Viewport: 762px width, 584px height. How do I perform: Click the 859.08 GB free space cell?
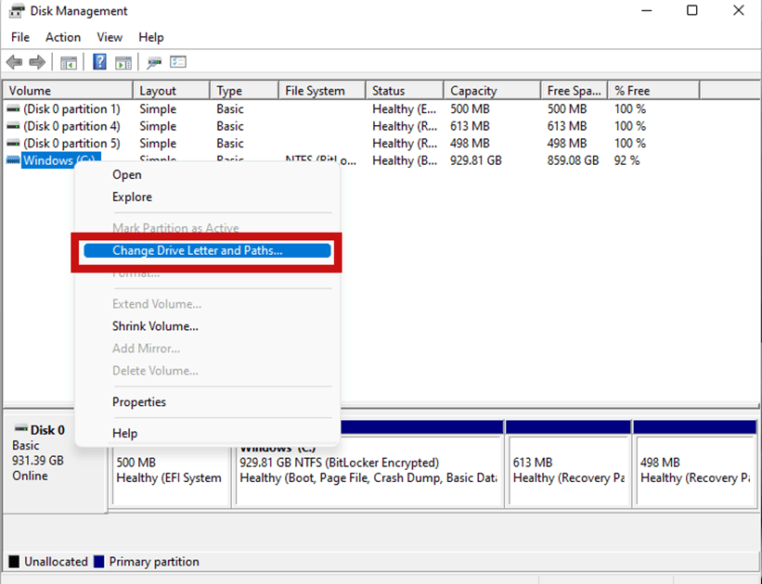573,160
